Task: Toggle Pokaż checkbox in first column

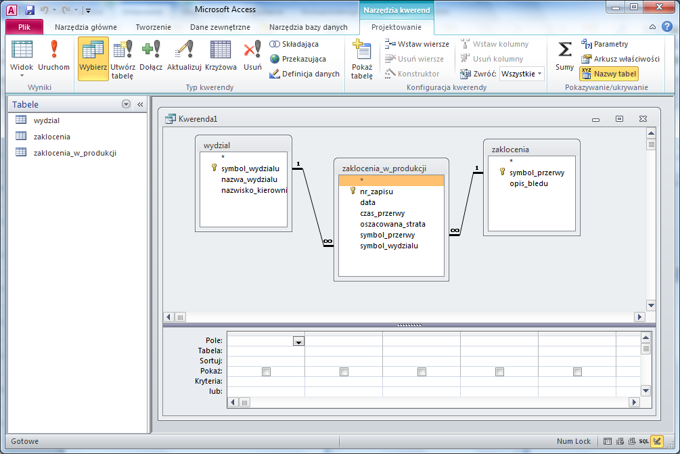Action: point(267,371)
